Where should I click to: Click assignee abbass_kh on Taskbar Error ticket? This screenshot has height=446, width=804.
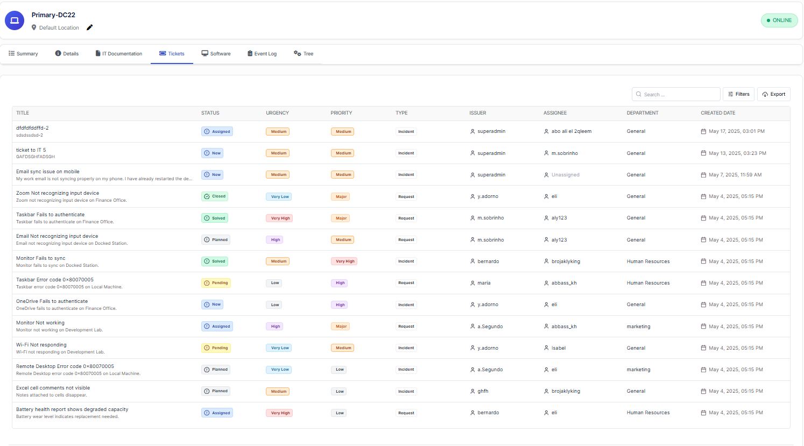(x=564, y=283)
